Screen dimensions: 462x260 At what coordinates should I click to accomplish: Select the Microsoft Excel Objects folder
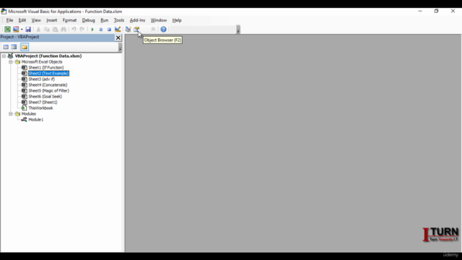(x=42, y=62)
